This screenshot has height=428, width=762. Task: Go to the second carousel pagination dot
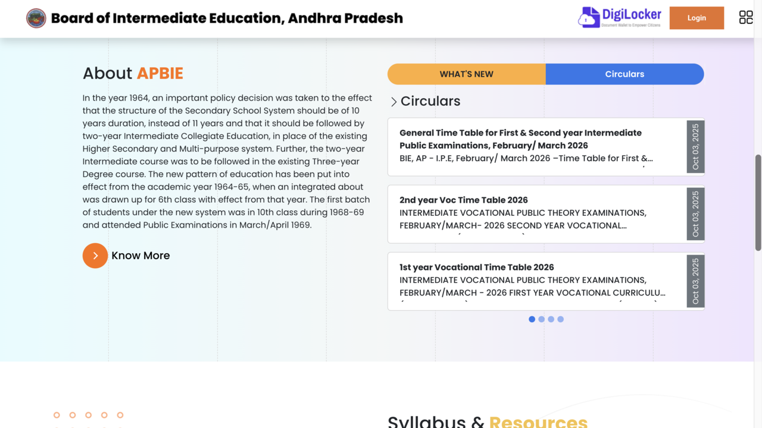click(541, 319)
